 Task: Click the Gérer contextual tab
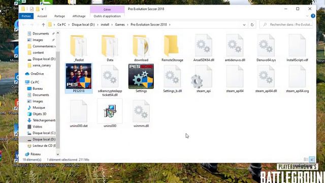pos(107,9)
